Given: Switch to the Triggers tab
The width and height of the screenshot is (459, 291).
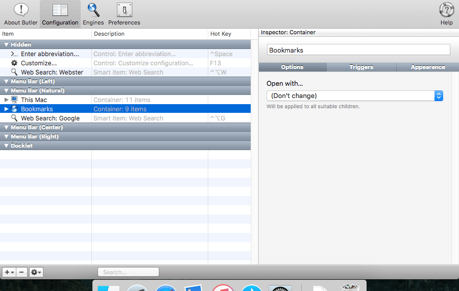Looking at the screenshot, I should pos(361,67).
